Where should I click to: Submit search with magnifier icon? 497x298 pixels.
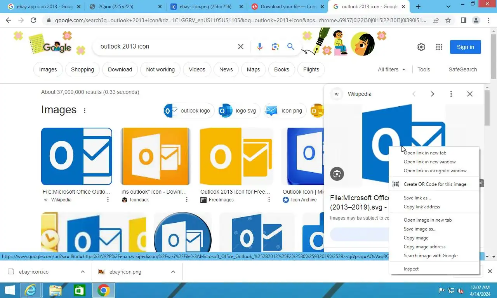(290, 47)
